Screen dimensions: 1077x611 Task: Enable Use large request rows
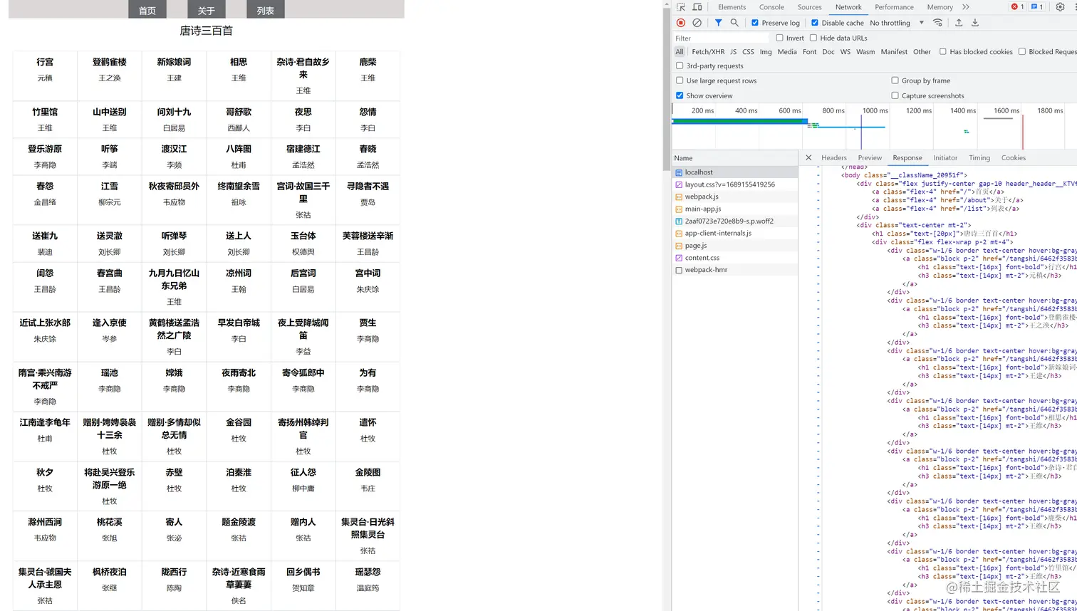(680, 80)
